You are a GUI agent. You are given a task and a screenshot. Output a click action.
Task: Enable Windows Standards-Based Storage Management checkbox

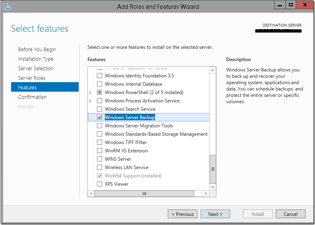[99, 134]
